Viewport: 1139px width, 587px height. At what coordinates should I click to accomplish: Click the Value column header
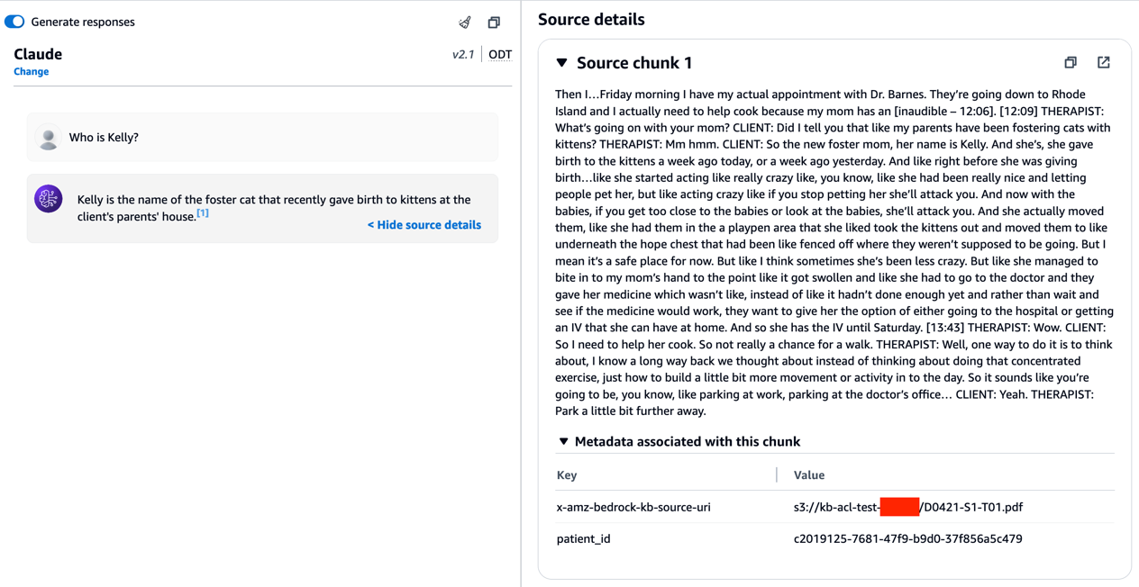809,475
